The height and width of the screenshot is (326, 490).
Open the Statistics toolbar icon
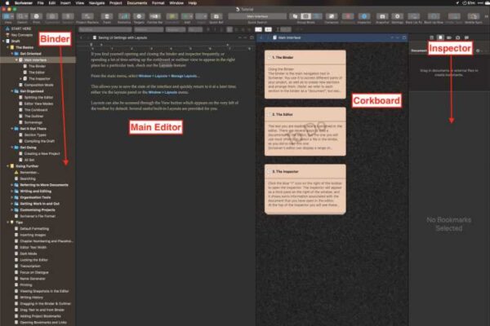tap(124, 16)
